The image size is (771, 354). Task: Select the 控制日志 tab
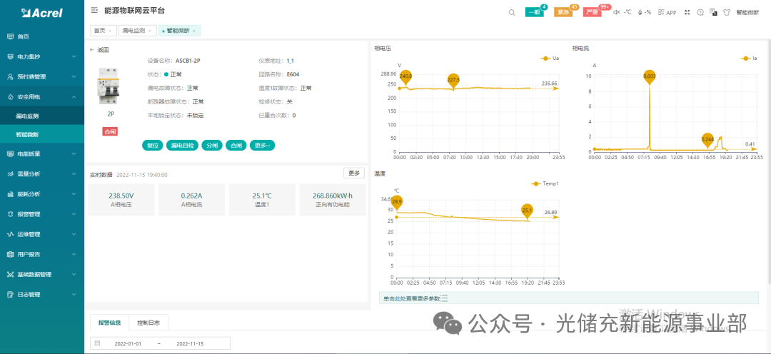tap(148, 323)
